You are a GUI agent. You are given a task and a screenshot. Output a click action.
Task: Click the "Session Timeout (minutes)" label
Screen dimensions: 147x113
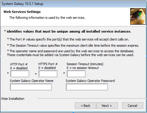(x=85, y=64)
